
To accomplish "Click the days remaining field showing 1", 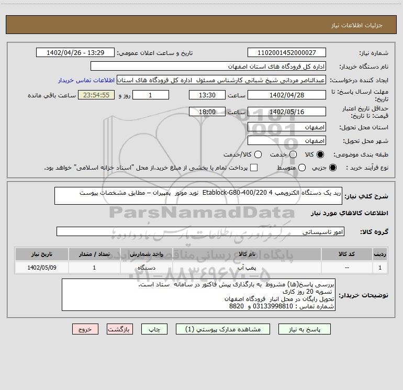I will coord(151,95).
